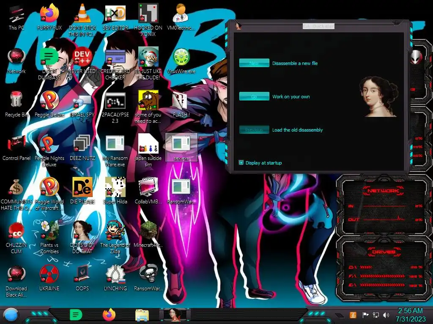Select the DIE PLEASE De icon
The image size is (433, 324).
(x=82, y=187)
